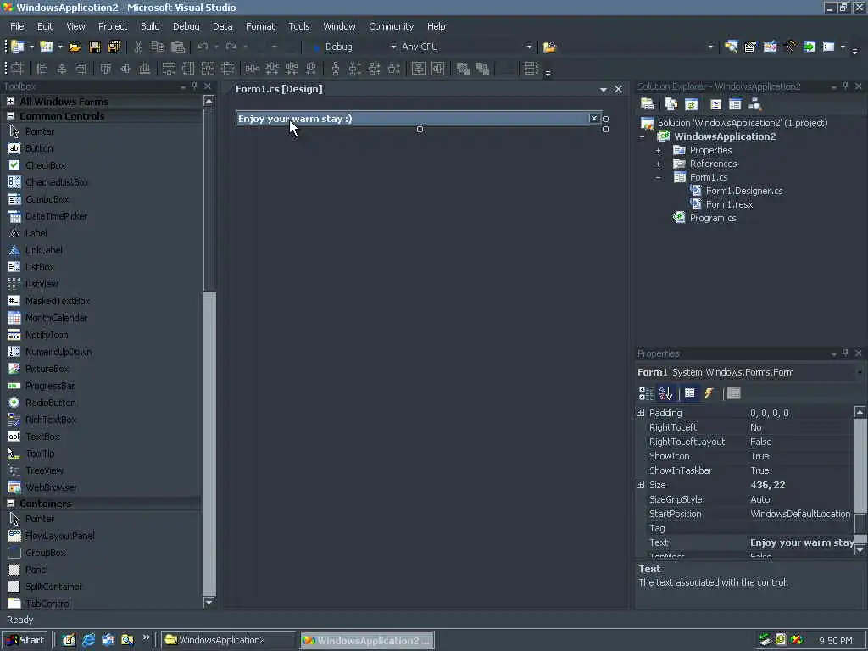Collapse the Form1.cs node
868x651 pixels.
click(x=658, y=177)
